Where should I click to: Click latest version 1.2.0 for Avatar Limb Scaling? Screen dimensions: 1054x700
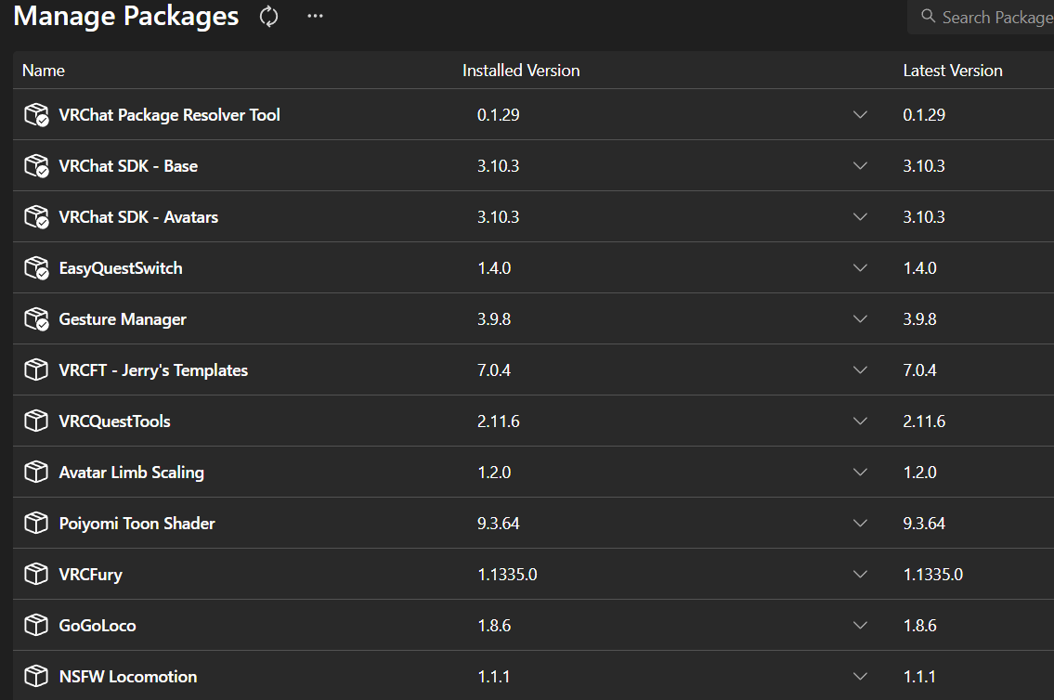(919, 473)
